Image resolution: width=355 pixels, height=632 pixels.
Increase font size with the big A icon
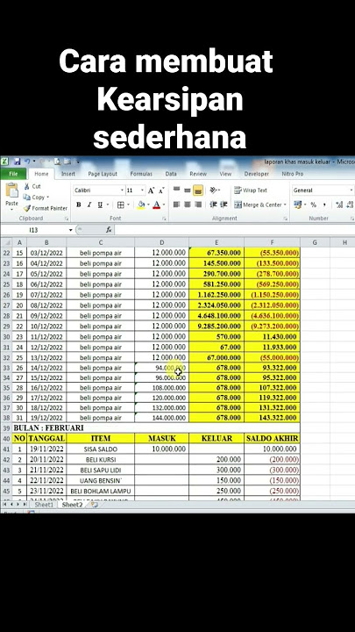coord(151,190)
